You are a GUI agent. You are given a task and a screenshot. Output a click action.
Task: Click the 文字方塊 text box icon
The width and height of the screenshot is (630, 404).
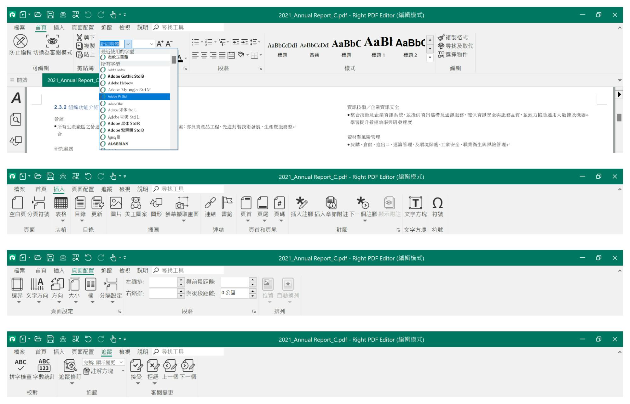[x=415, y=203]
